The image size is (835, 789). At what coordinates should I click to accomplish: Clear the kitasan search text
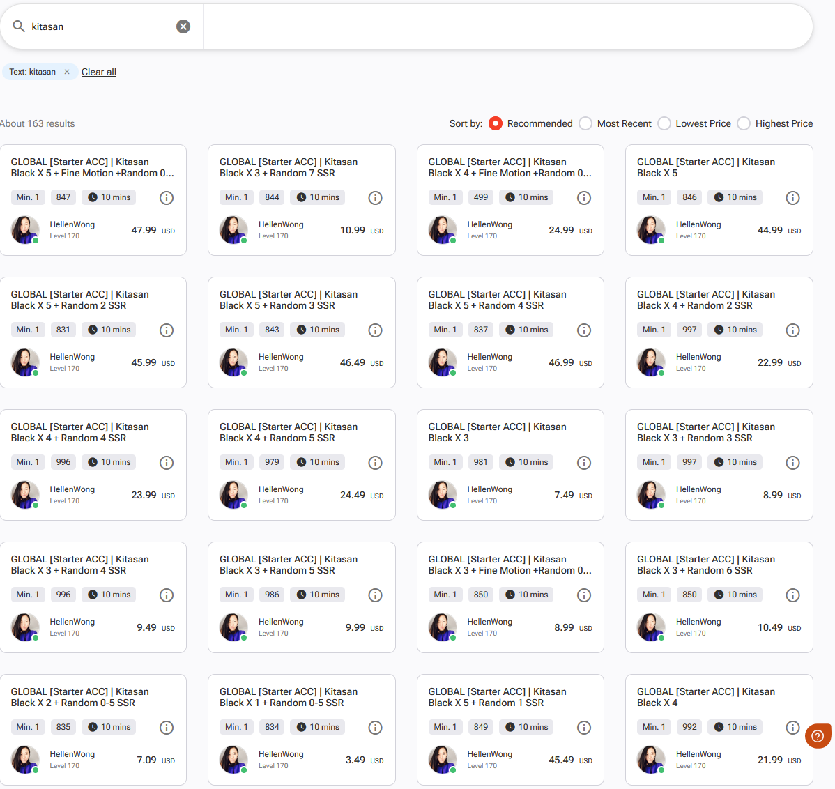pos(183,26)
